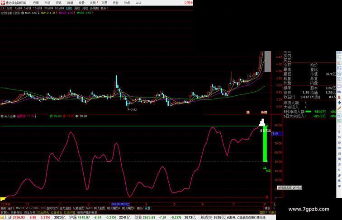The height and width of the screenshot is (220, 342).
Task: Click the Tongdaxin app logo icon
Action: point(2,3)
